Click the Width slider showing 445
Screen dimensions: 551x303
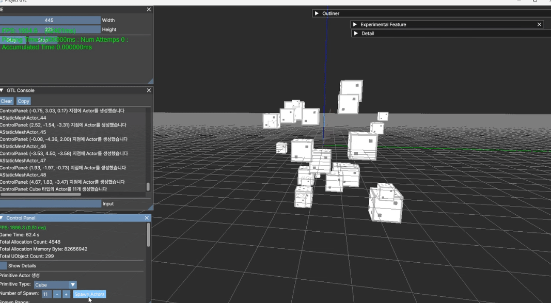coord(50,20)
